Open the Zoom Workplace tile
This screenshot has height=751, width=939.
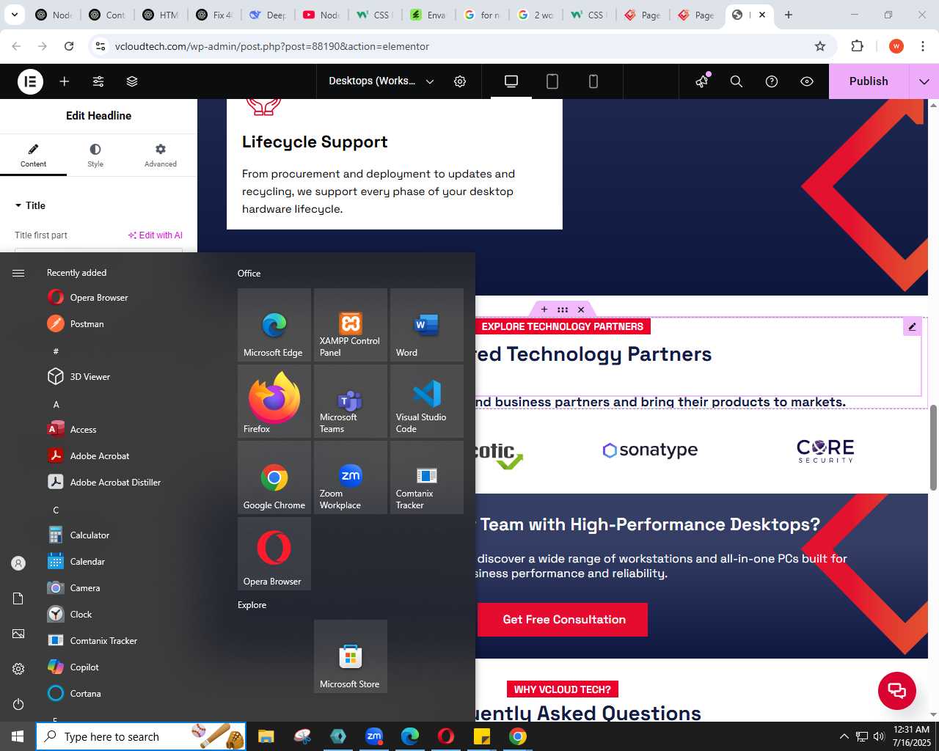(351, 477)
